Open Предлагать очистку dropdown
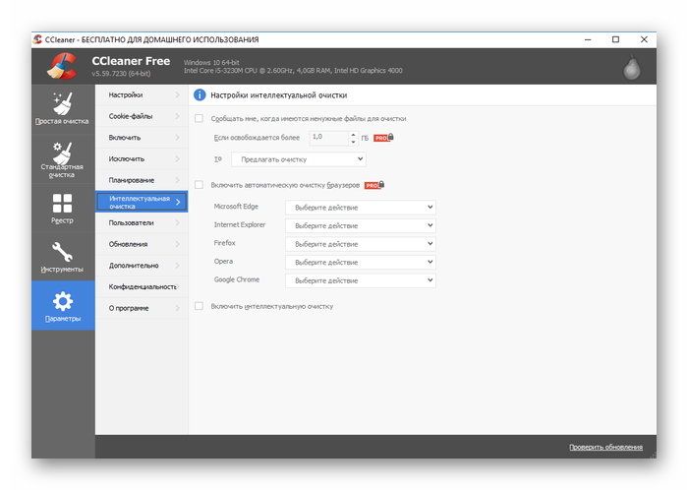The image size is (688, 490). point(299,159)
